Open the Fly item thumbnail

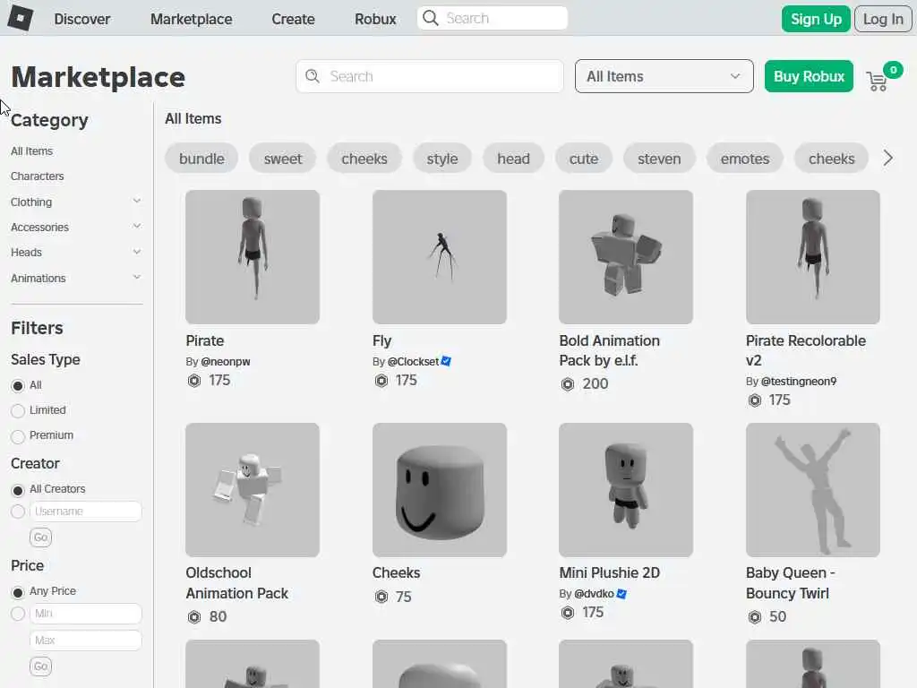point(439,257)
